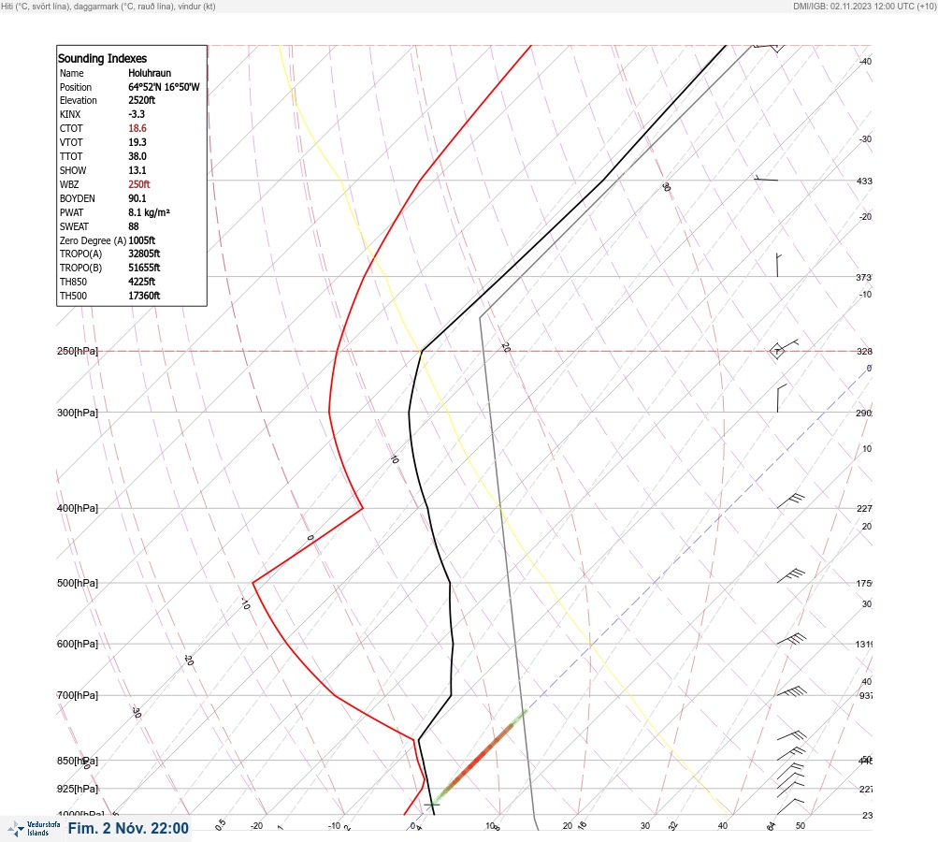Click the TROPO(B) value '51655ft'
This screenshot has height=842, width=938.
click(x=144, y=268)
